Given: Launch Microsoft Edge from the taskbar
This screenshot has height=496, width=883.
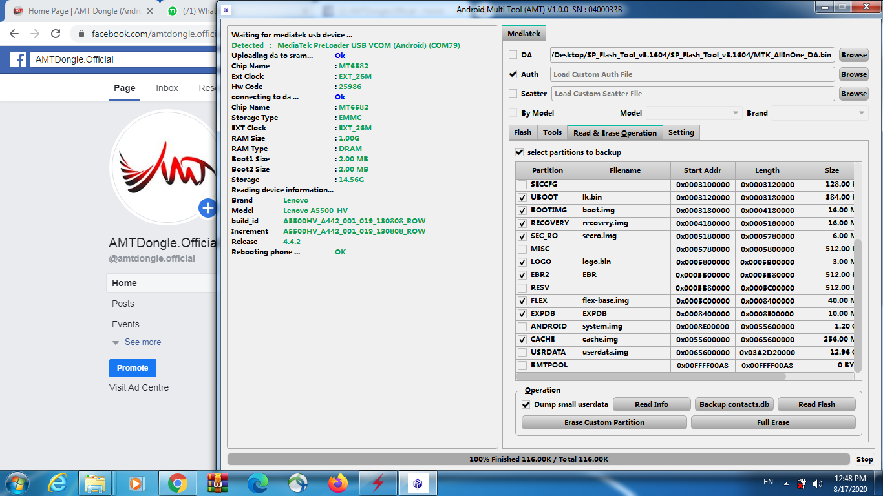Looking at the screenshot, I should coord(258,482).
